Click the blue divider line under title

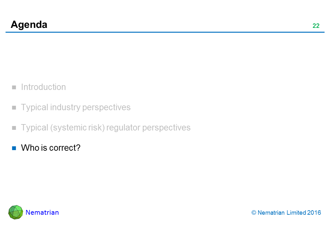(165, 32)
